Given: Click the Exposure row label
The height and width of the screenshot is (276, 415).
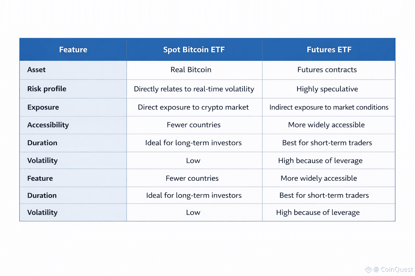Looking at the screenshot, I should point(43,107).
